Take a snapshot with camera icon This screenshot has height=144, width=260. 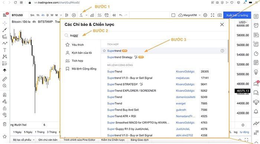(x=220, y=15)
